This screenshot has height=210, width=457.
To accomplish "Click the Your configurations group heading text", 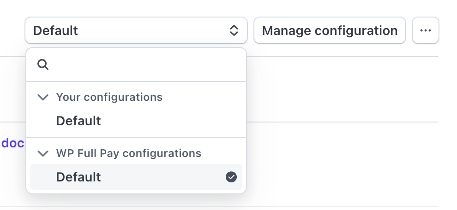I will (x=109, y=97).
